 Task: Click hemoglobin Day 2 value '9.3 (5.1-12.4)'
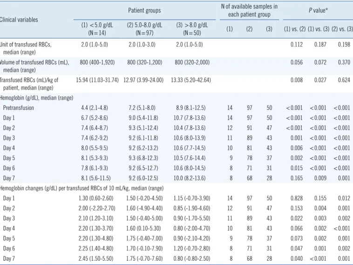(x=143, y=128)
